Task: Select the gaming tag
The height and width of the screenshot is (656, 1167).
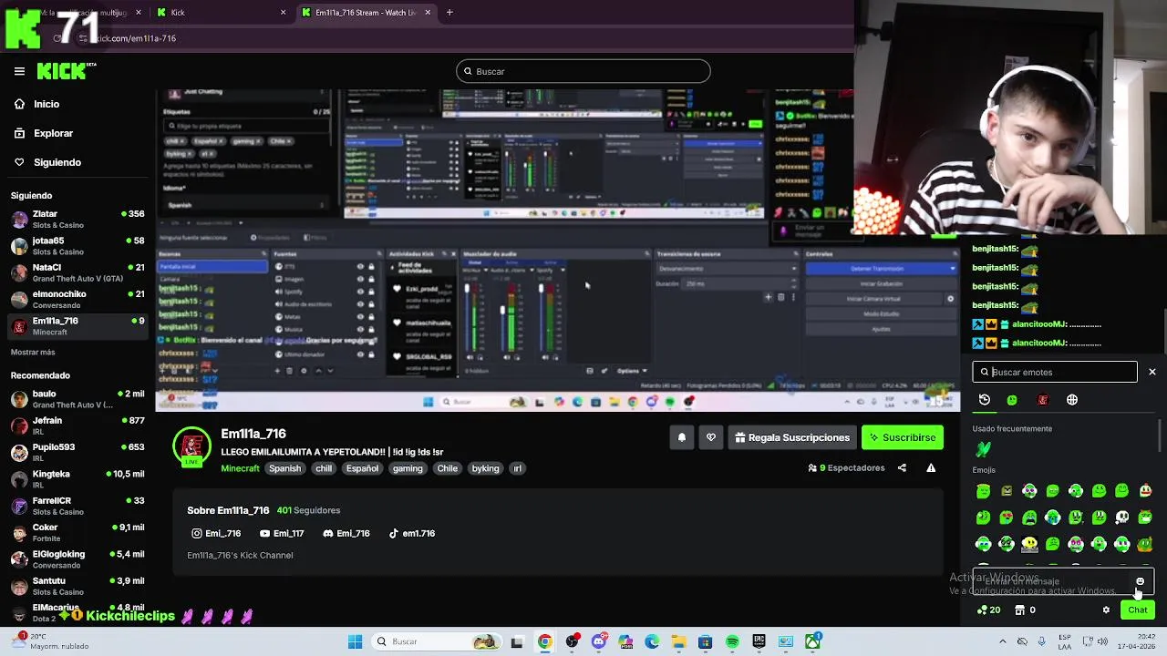Action: [408, 468]
